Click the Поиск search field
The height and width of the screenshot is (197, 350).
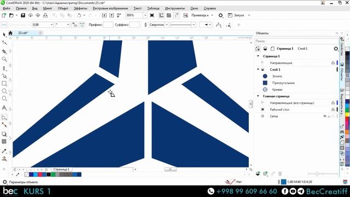coord(296,41)
